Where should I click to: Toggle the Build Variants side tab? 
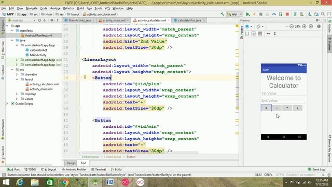pos(3,129)
